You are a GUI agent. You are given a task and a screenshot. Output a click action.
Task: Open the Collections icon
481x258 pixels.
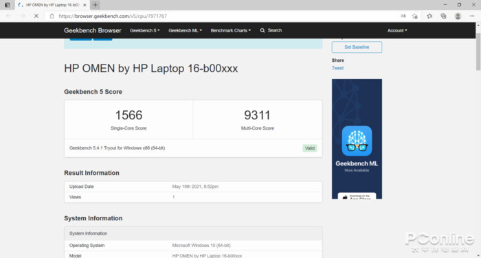click(x=444, y=16)
